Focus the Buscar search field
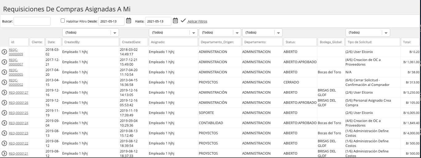 point(32,21)
